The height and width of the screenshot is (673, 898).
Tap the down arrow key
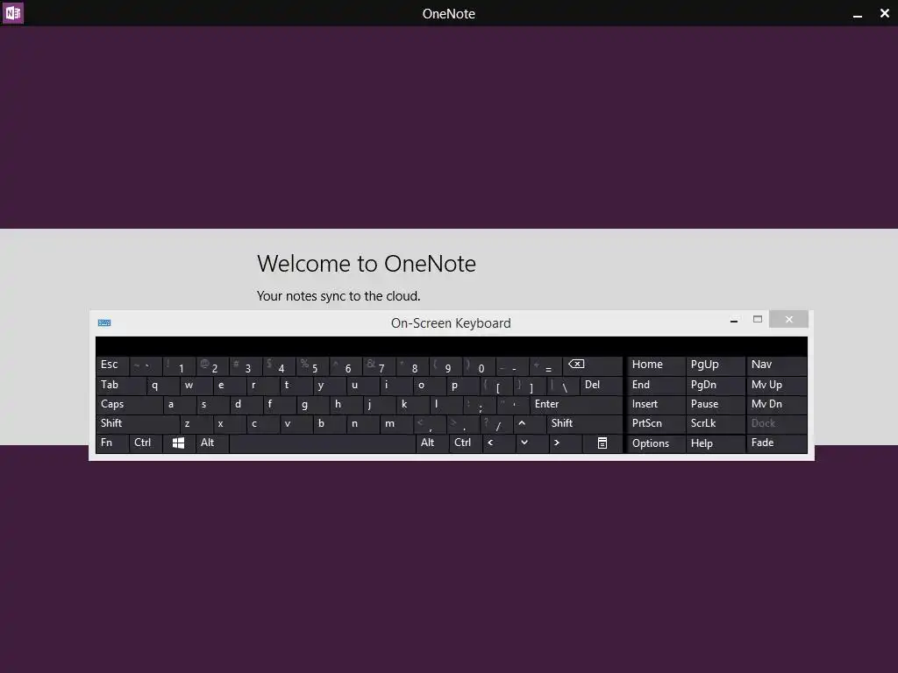[x=532, y=443]
